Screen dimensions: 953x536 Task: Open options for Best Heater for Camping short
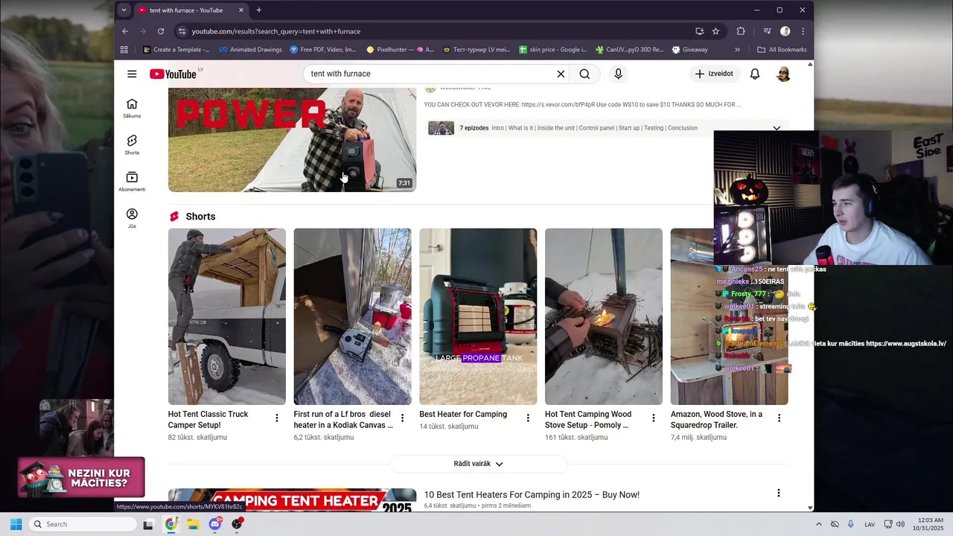click(x=528, y=418)
